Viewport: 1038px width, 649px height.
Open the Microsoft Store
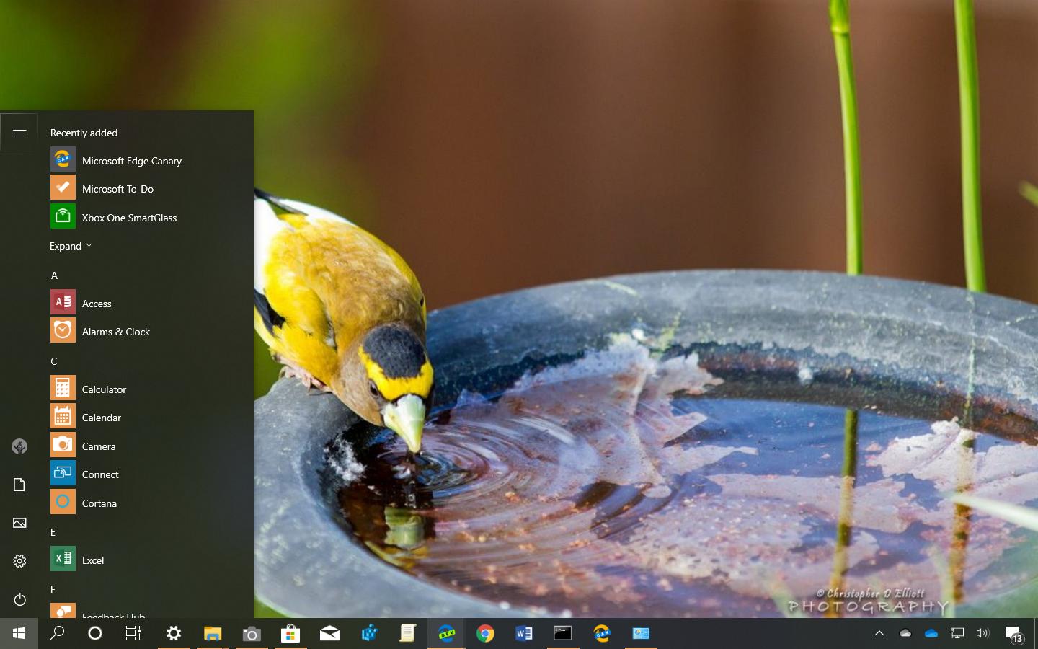click(290, 633)
